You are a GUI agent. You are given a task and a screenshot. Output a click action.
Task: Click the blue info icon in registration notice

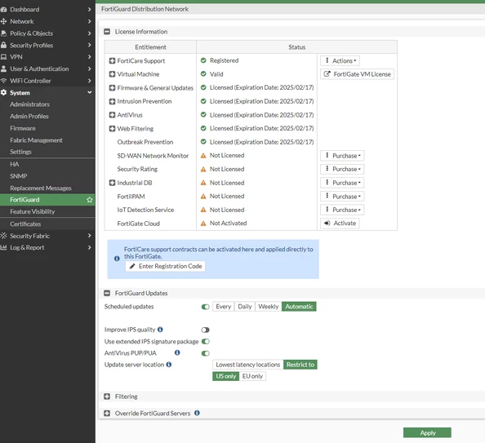click(x=117, y=259)
